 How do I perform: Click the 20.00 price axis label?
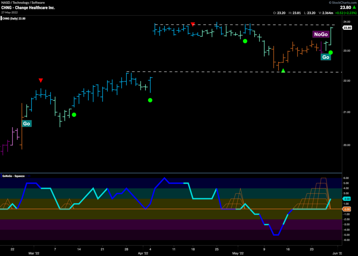pyautogui.click(x=346, y=145)
